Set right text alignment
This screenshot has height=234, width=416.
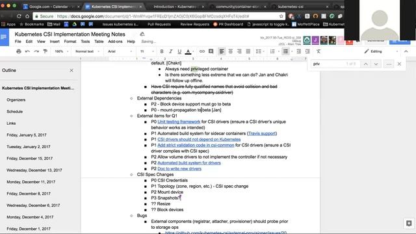[x=239, y=51]
